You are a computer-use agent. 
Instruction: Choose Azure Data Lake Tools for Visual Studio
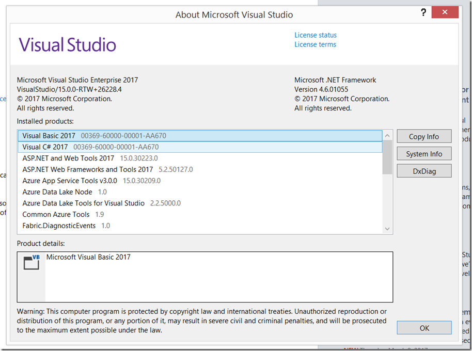[84, 203]
